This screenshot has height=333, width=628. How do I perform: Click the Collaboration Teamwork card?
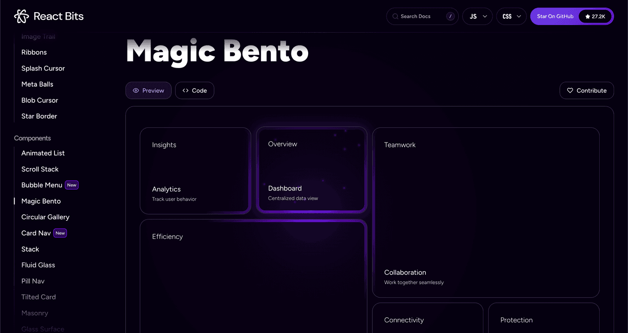tap(486, 212)
